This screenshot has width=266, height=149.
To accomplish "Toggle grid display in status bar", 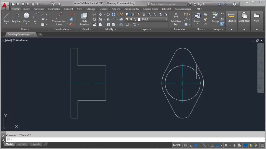I will [185, 145].
